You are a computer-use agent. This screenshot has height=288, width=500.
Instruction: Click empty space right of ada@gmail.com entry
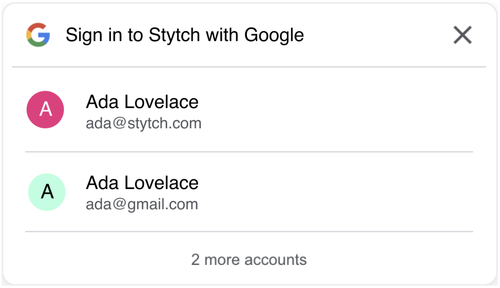[337, 192]
